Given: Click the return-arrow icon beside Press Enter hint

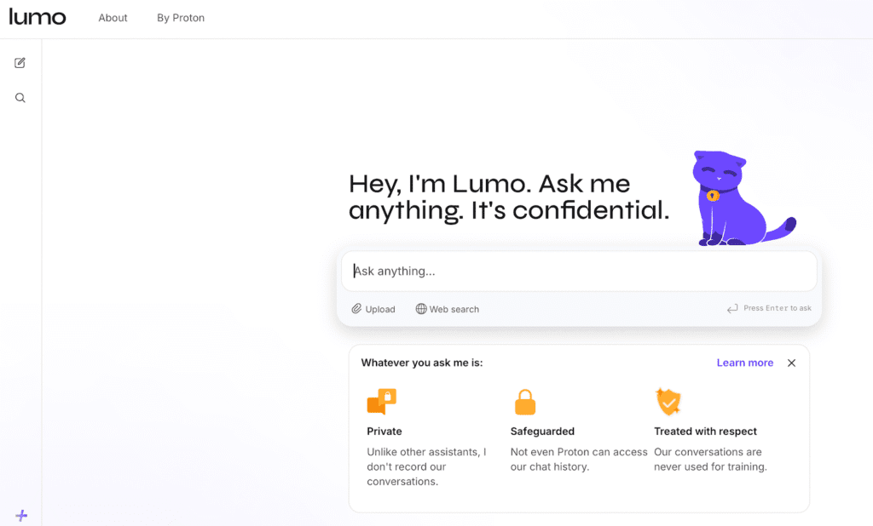Looking at the screenshot, I should coord(731,308).
